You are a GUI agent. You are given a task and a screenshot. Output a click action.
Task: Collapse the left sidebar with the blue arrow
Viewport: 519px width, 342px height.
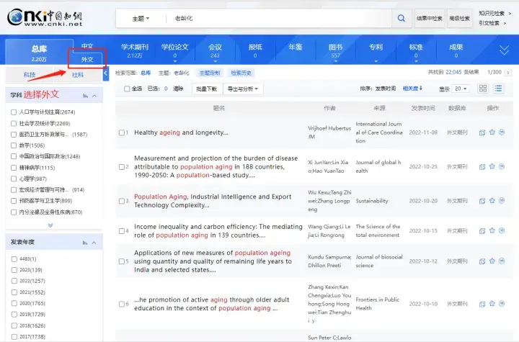(106, 73)
